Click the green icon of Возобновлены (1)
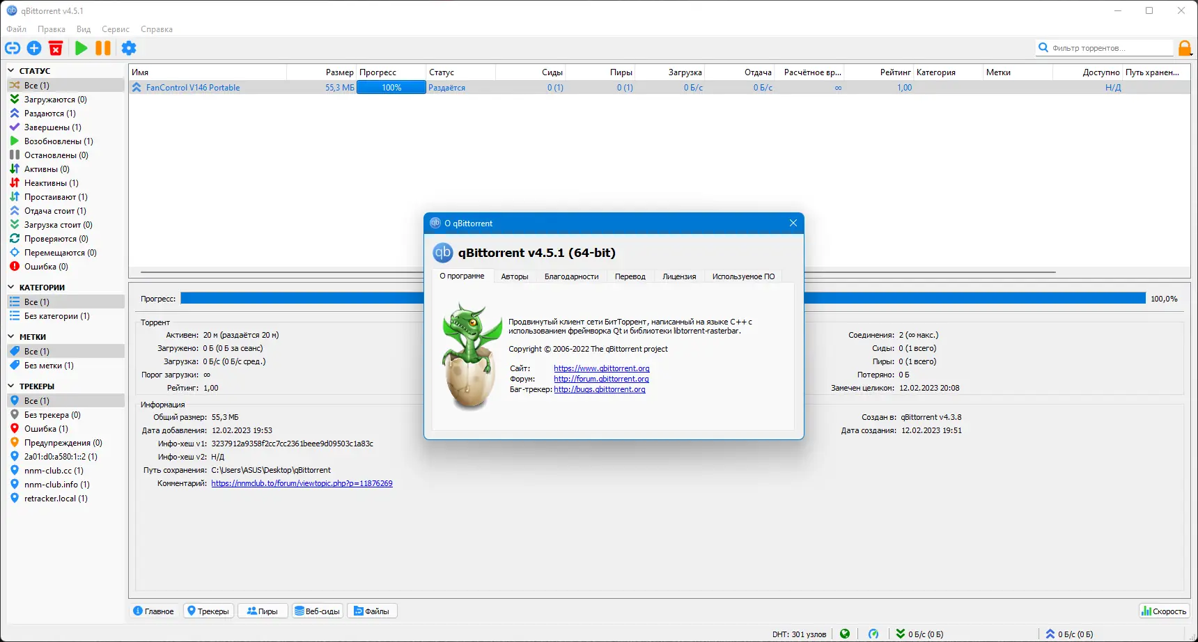 pos(15,141)
